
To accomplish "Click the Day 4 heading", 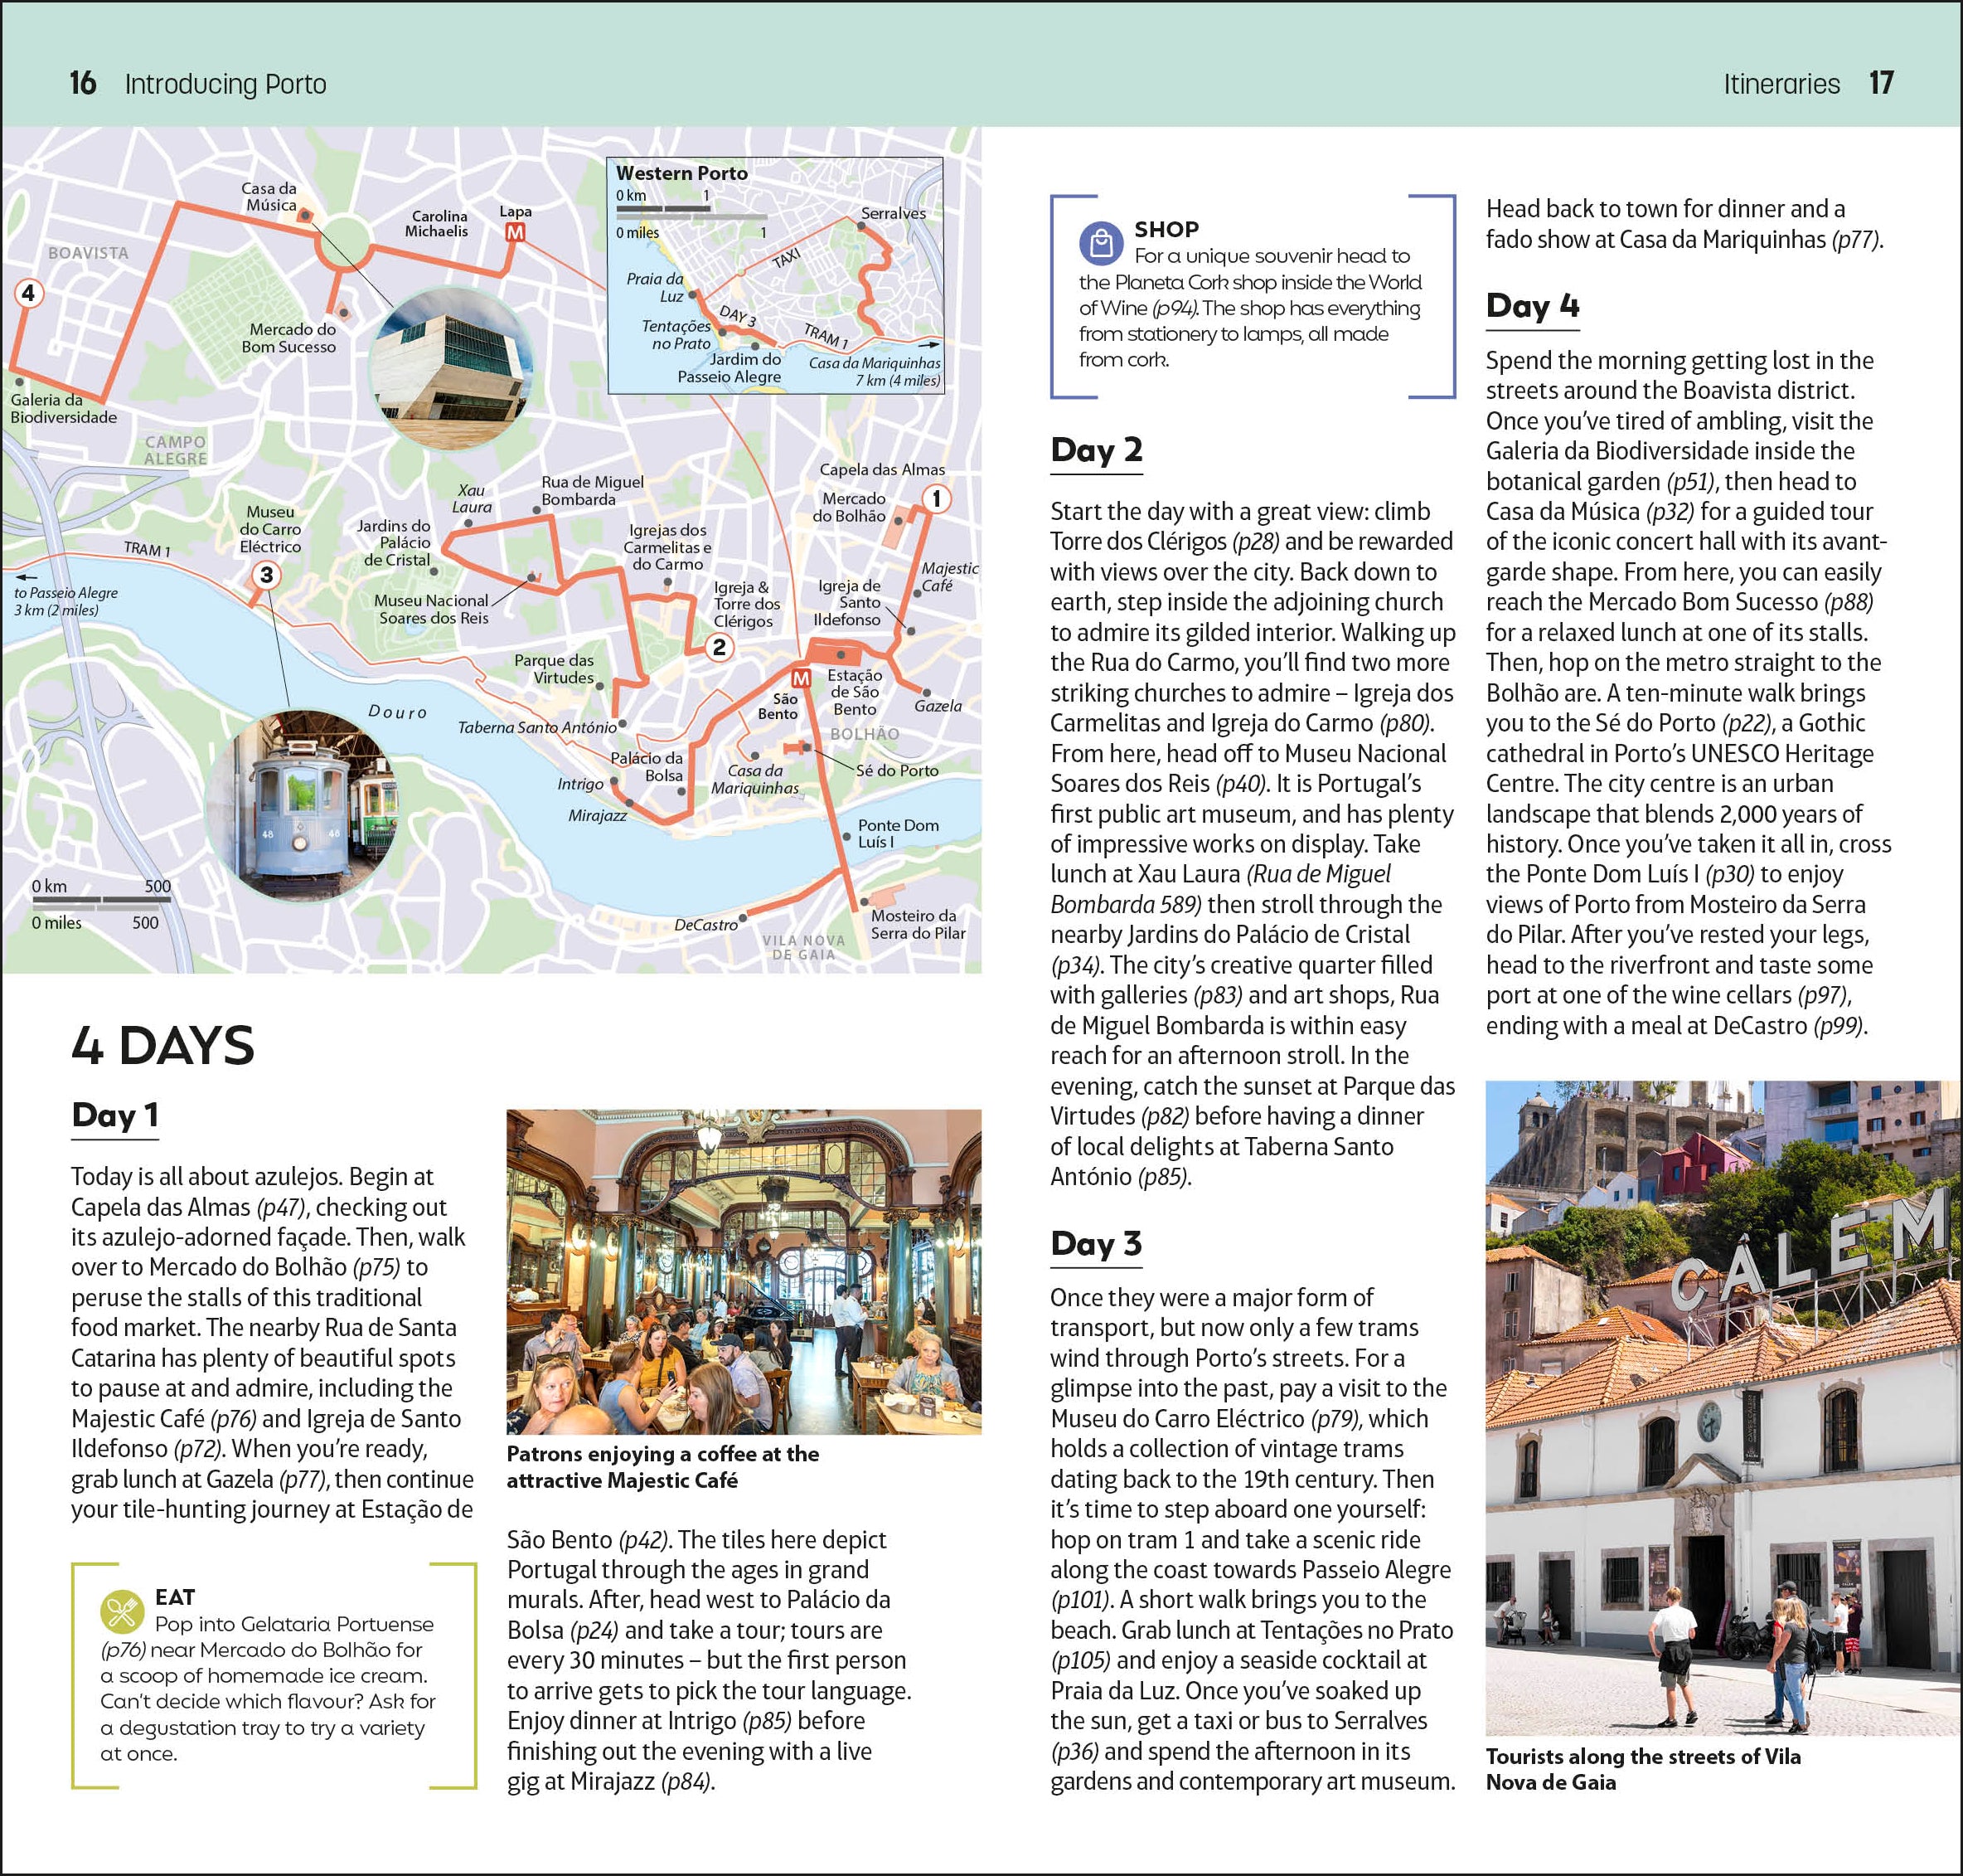I will coord(1532,305).
